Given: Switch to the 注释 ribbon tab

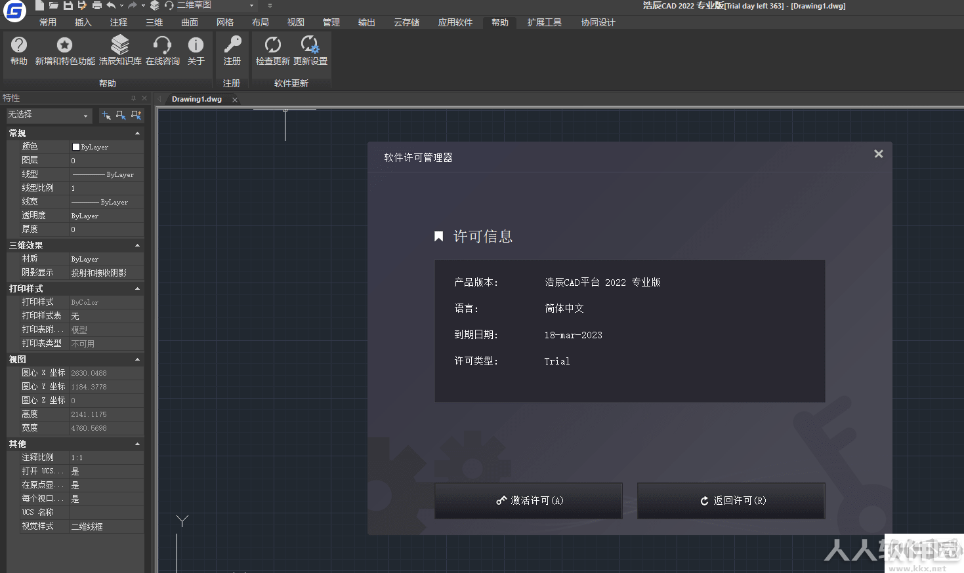Looking at the screenshot, I should tap(119, 22).
